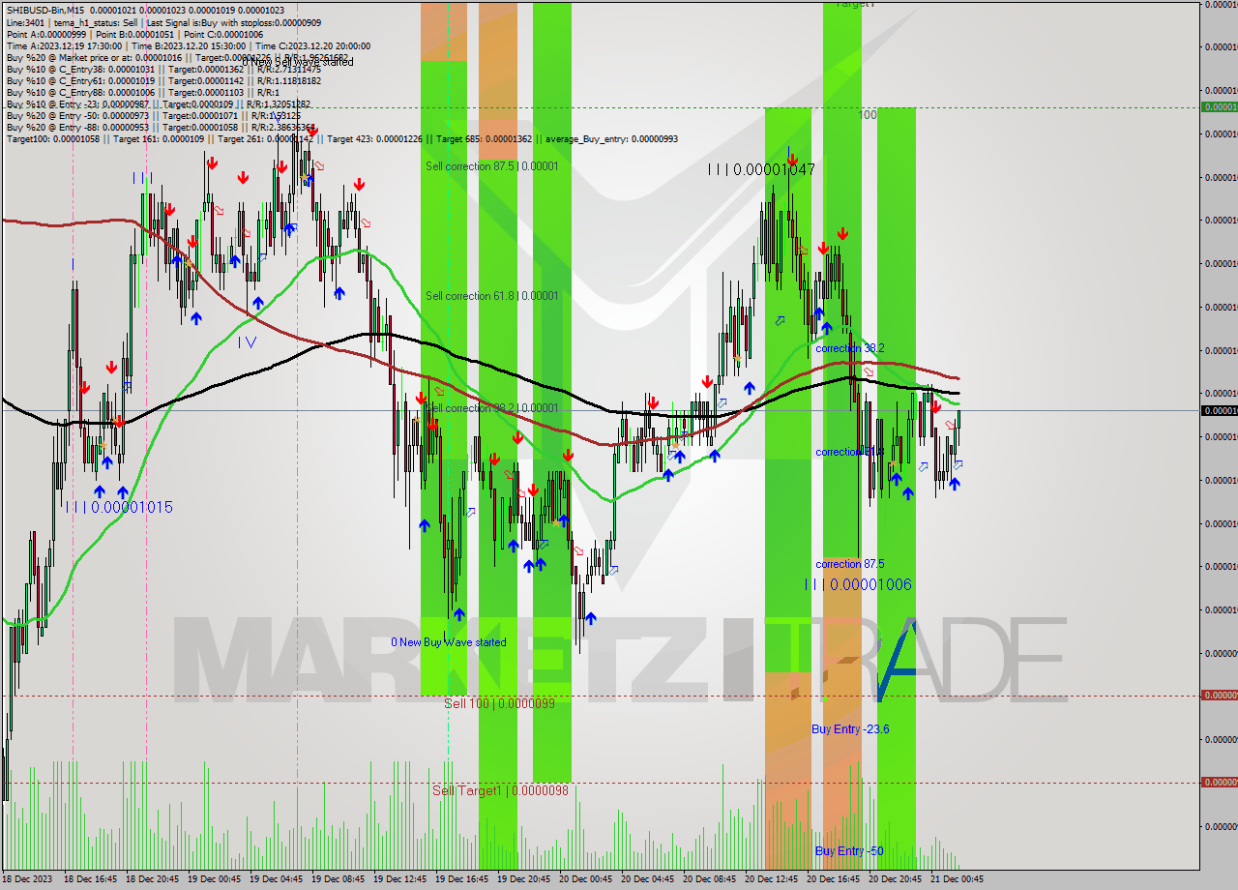Click the '20 Dec 08:45' time axis label
The image size is (1238, 890).
click(x=709, y=879)
